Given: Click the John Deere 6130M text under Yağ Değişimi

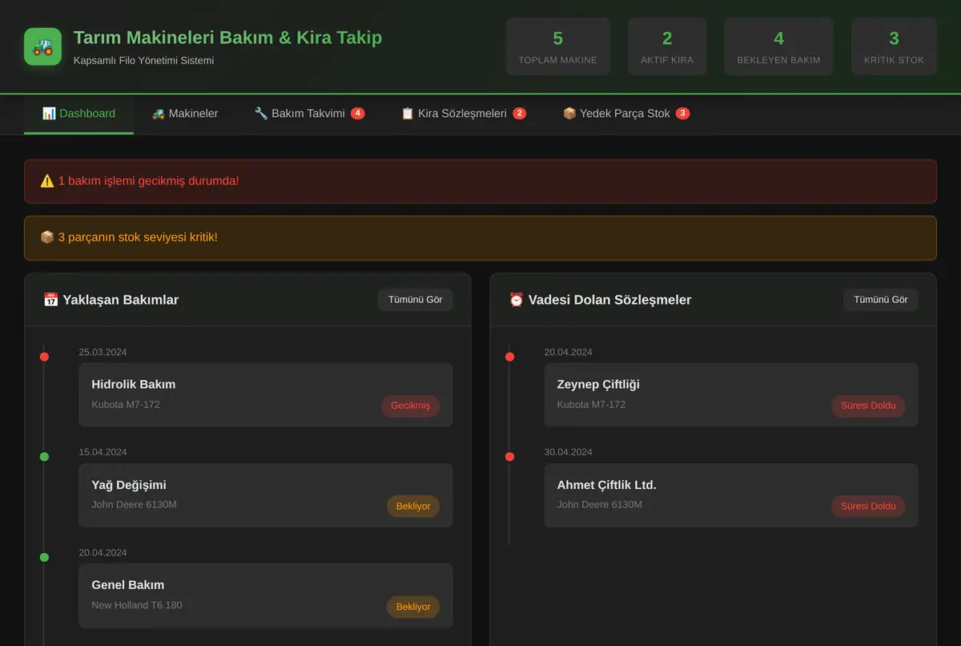Looking at the screenshot, I should click(x=134, y=505).
